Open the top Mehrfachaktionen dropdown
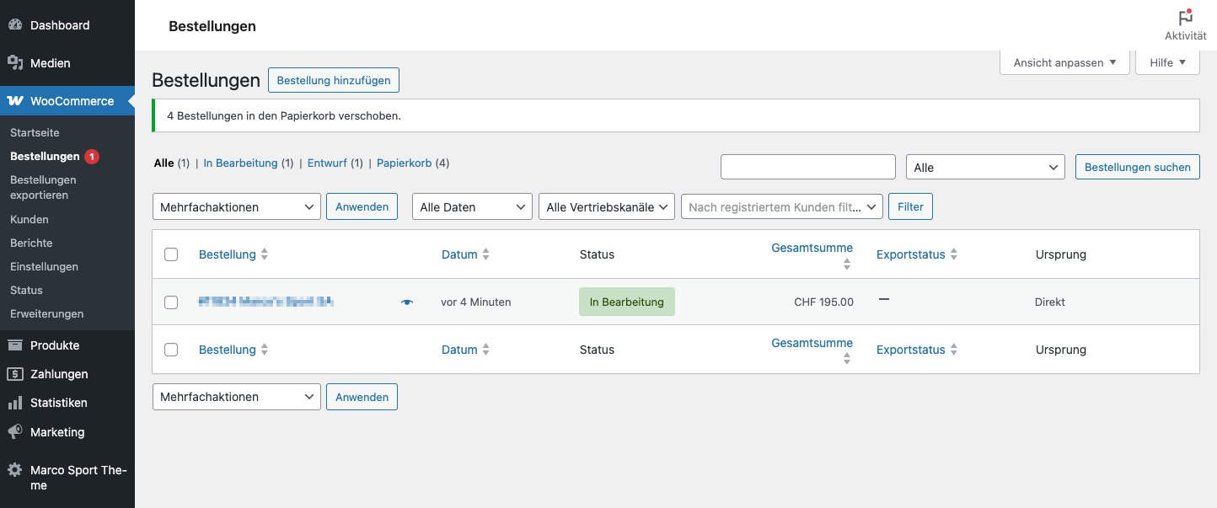 (236, 207)
